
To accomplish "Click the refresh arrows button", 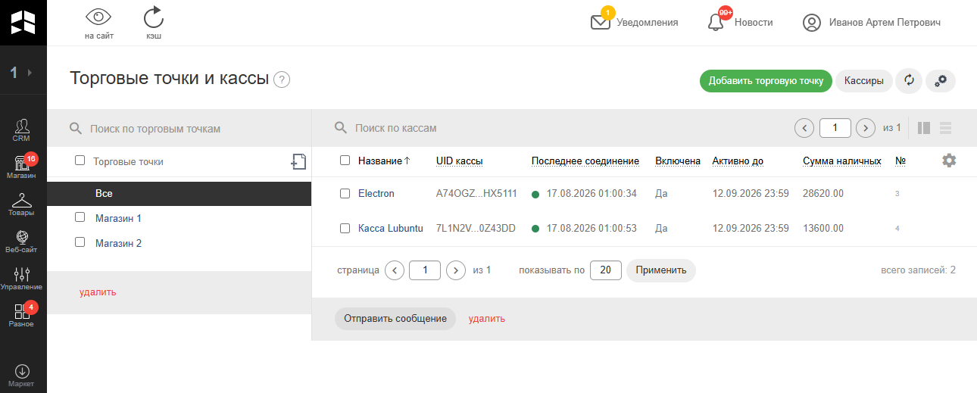I will click(x=909, y=81).
